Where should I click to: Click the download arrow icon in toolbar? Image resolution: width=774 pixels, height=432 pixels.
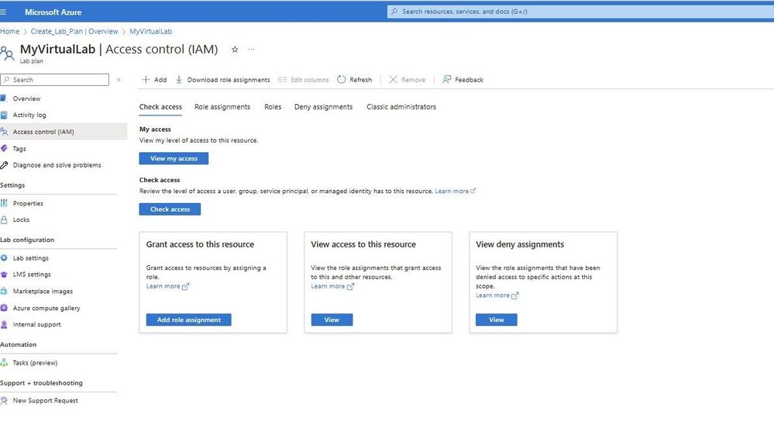tap(179, 80)
